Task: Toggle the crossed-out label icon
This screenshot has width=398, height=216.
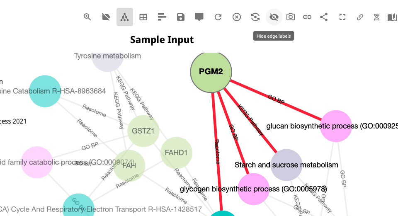Action: tap(106, 17)
